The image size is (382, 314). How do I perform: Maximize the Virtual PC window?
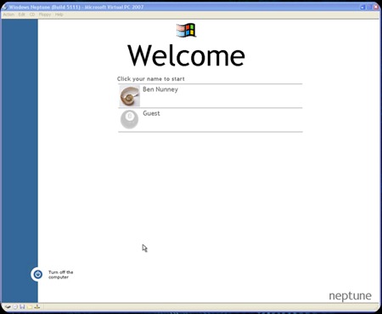pyautogui.click(x=369, y=8)
